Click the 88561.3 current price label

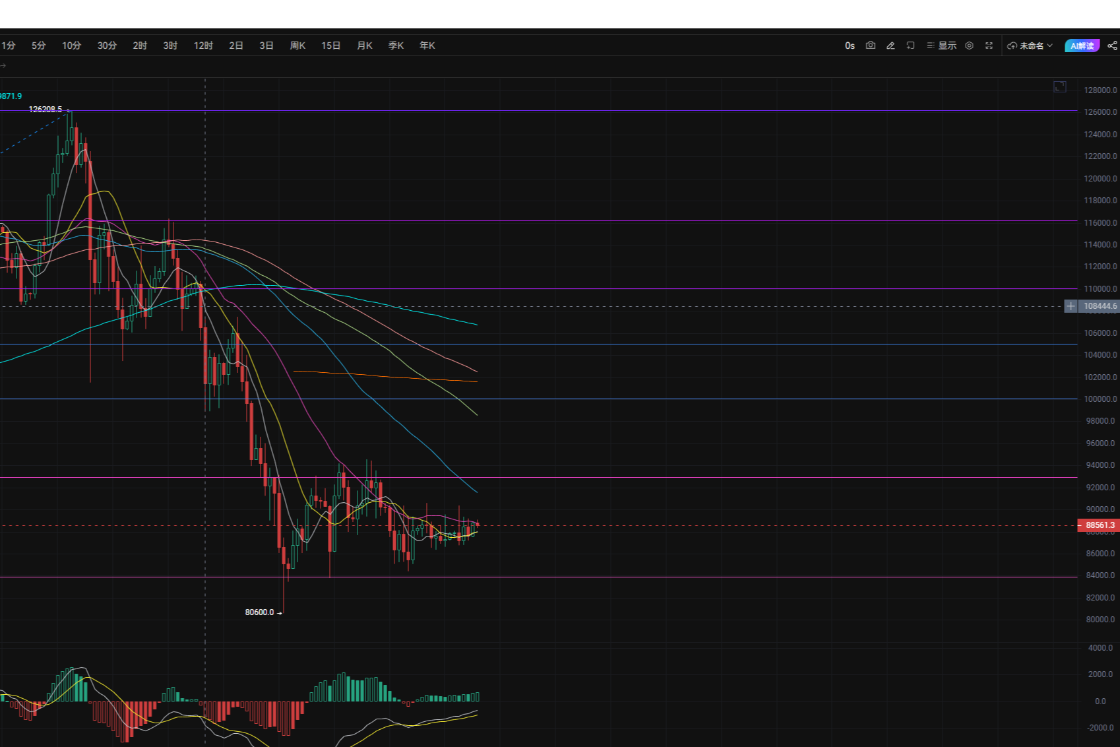1100,525
